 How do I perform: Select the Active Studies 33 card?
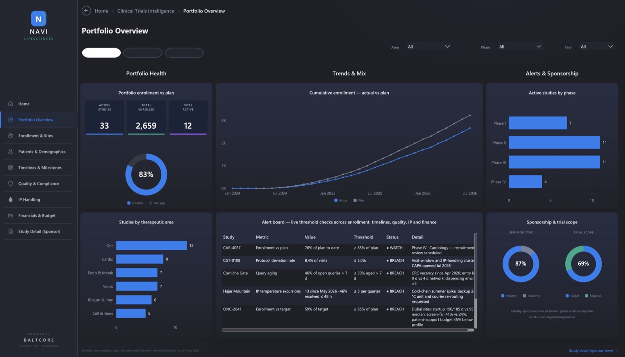[x=104, y=118]
